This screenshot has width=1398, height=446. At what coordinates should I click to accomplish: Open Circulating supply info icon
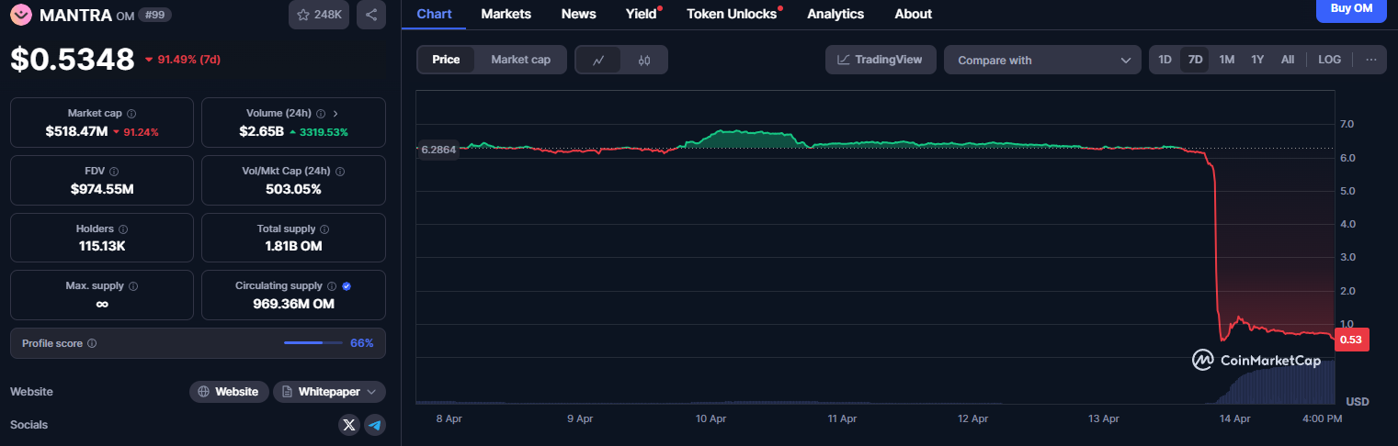coord(332,286)
